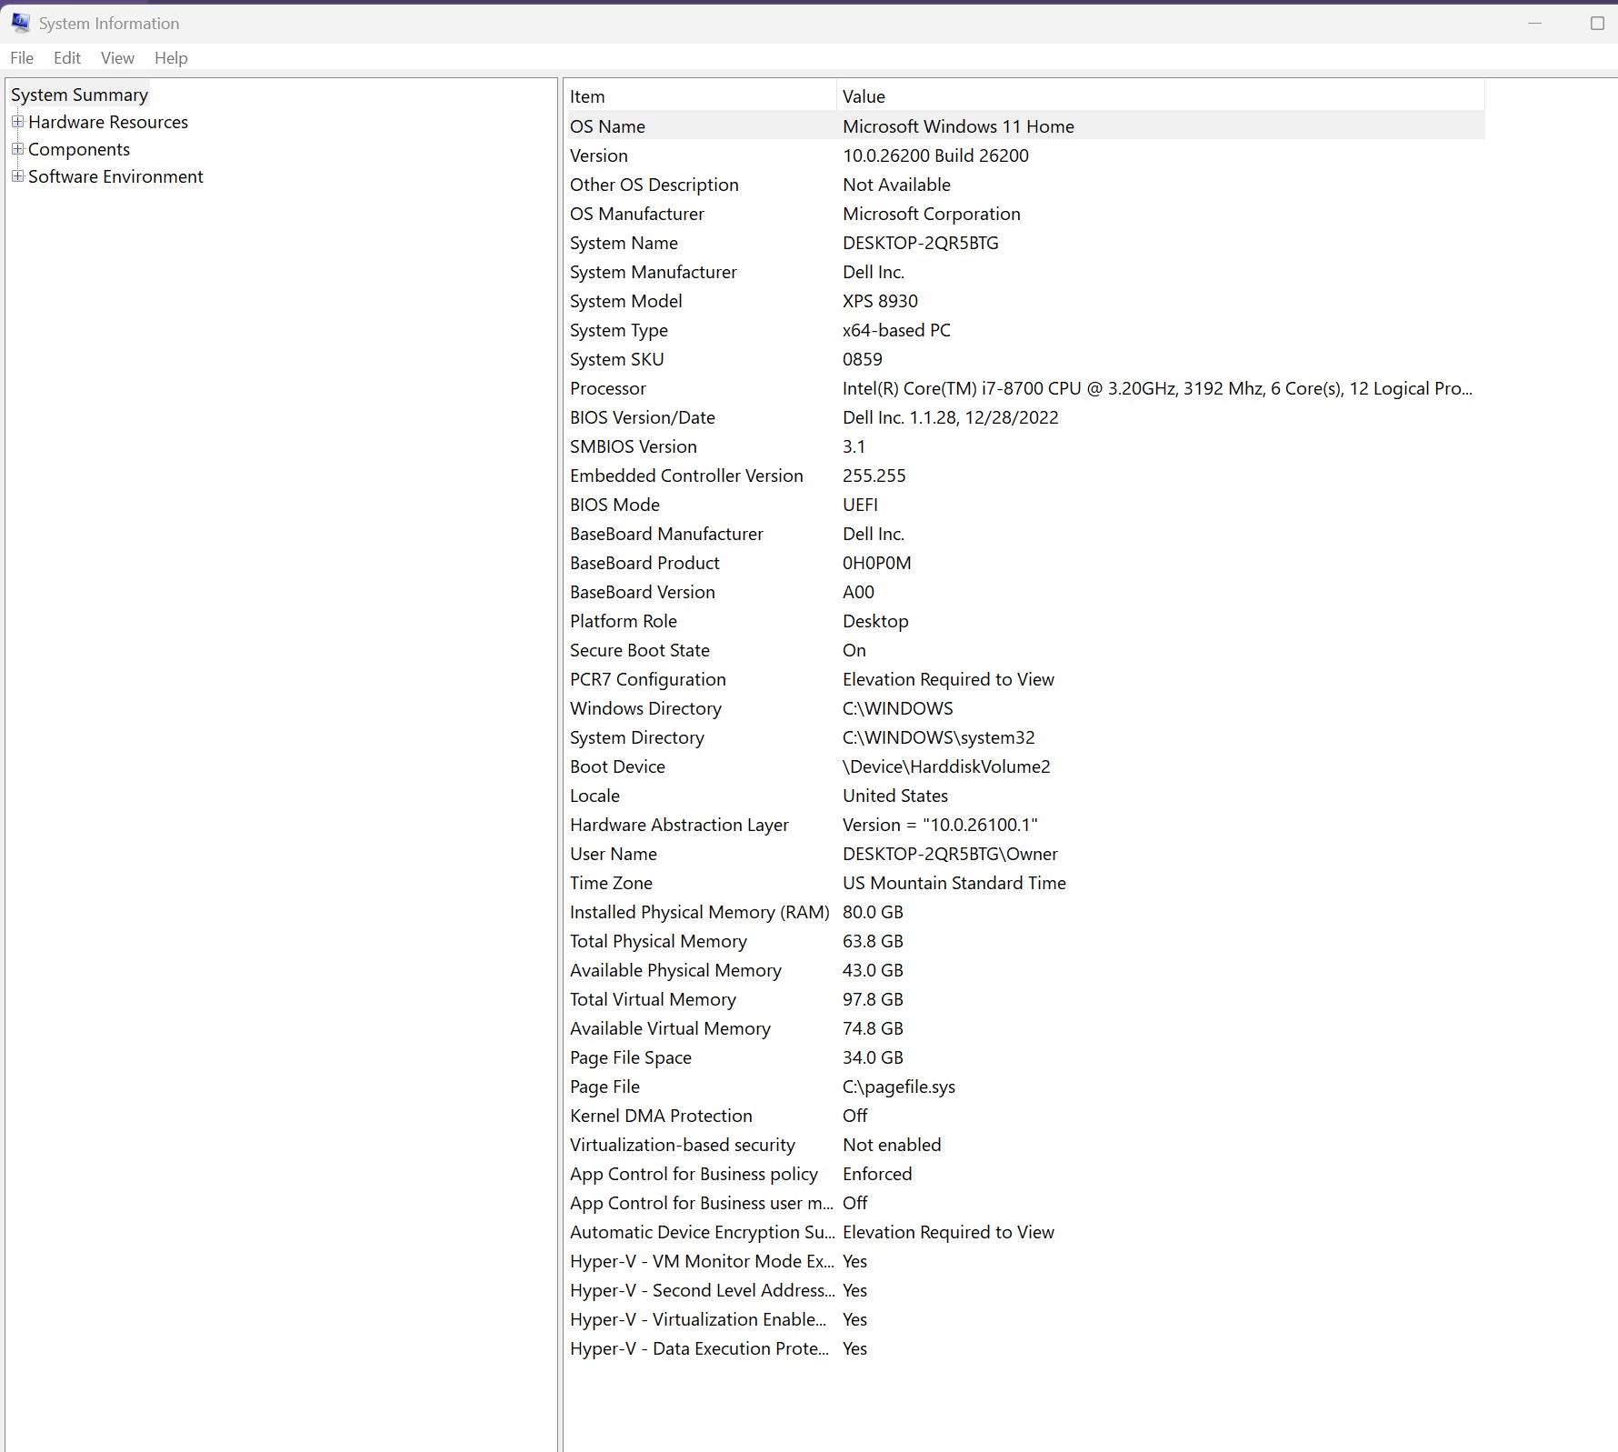Select the Kernel DMA Protection row label

tap(661, 1116)
